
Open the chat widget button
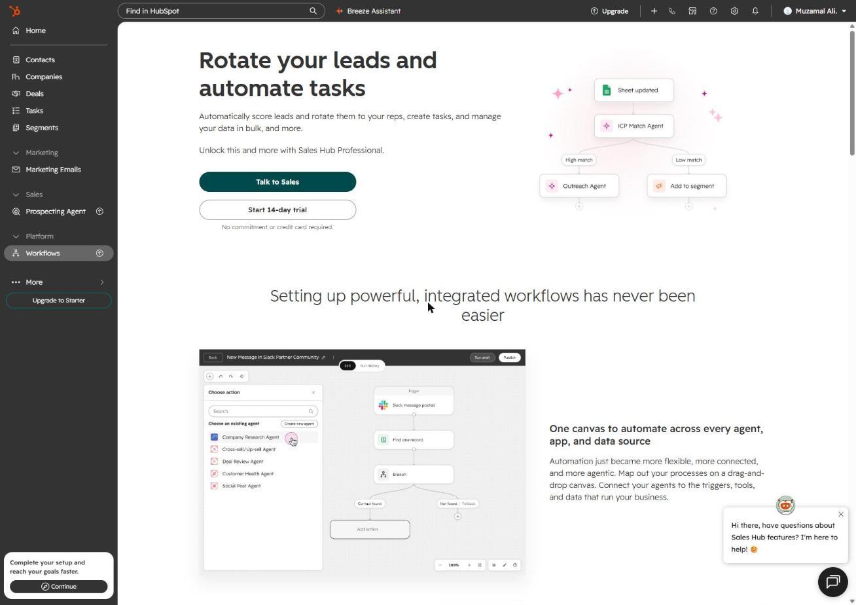tap(833, 581)
